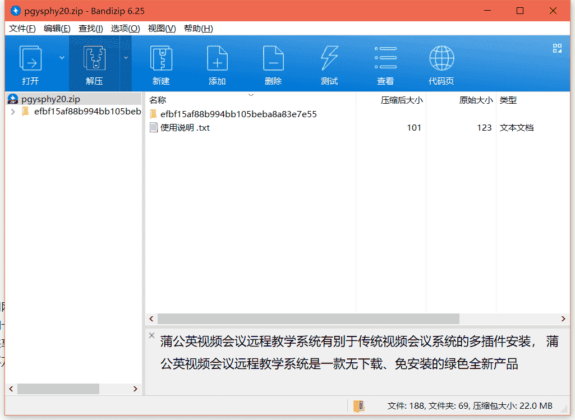
Task: Open the 编辑(E) menu
Action: coord(57,29)
